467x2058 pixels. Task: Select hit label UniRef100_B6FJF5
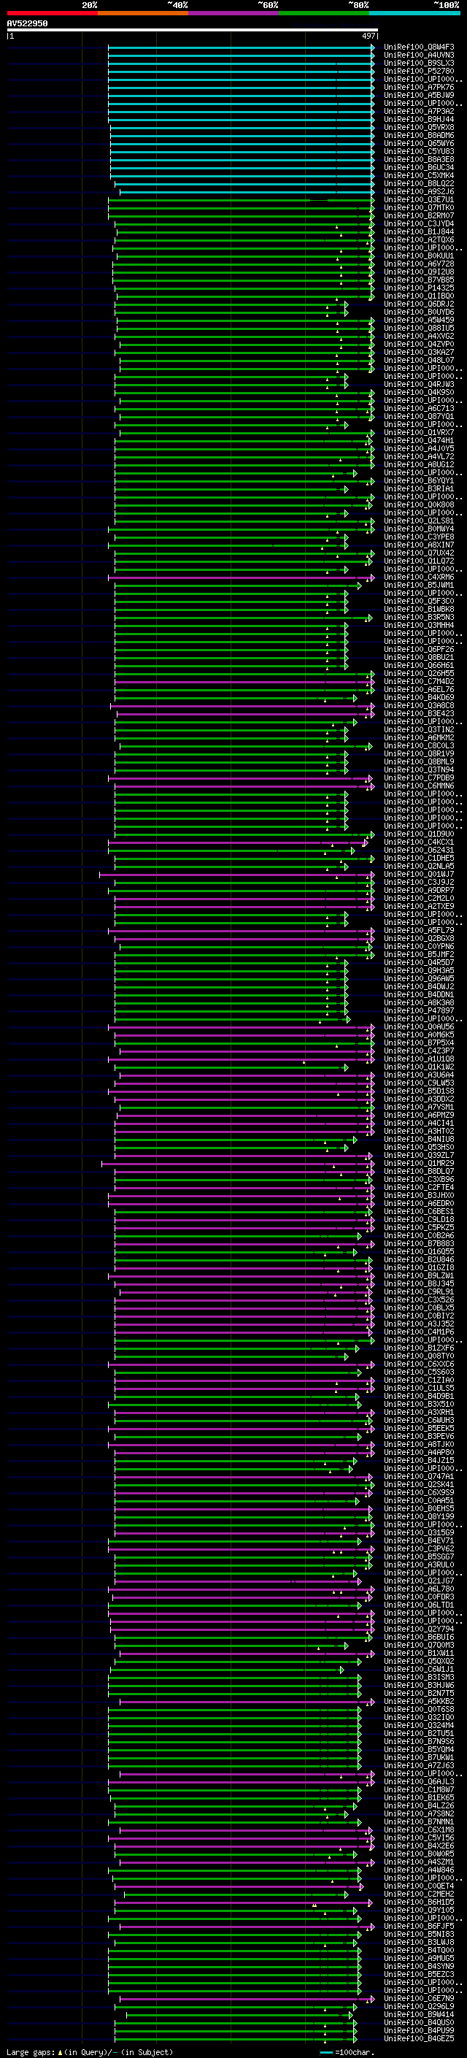(419, 1926)
